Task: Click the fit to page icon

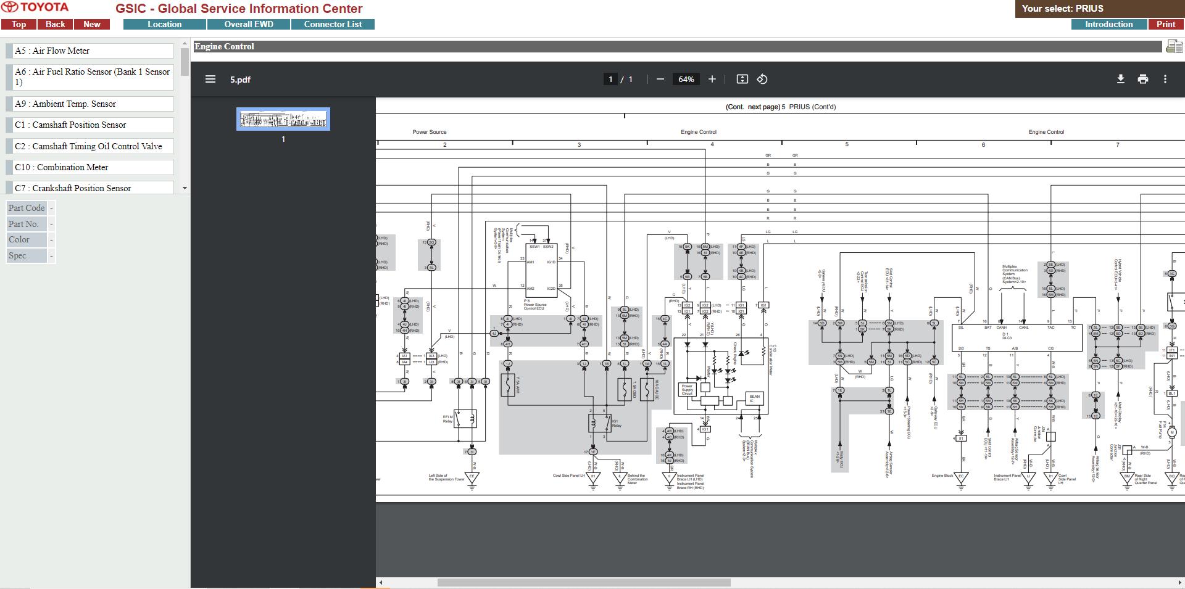Action: coord(742,79)
